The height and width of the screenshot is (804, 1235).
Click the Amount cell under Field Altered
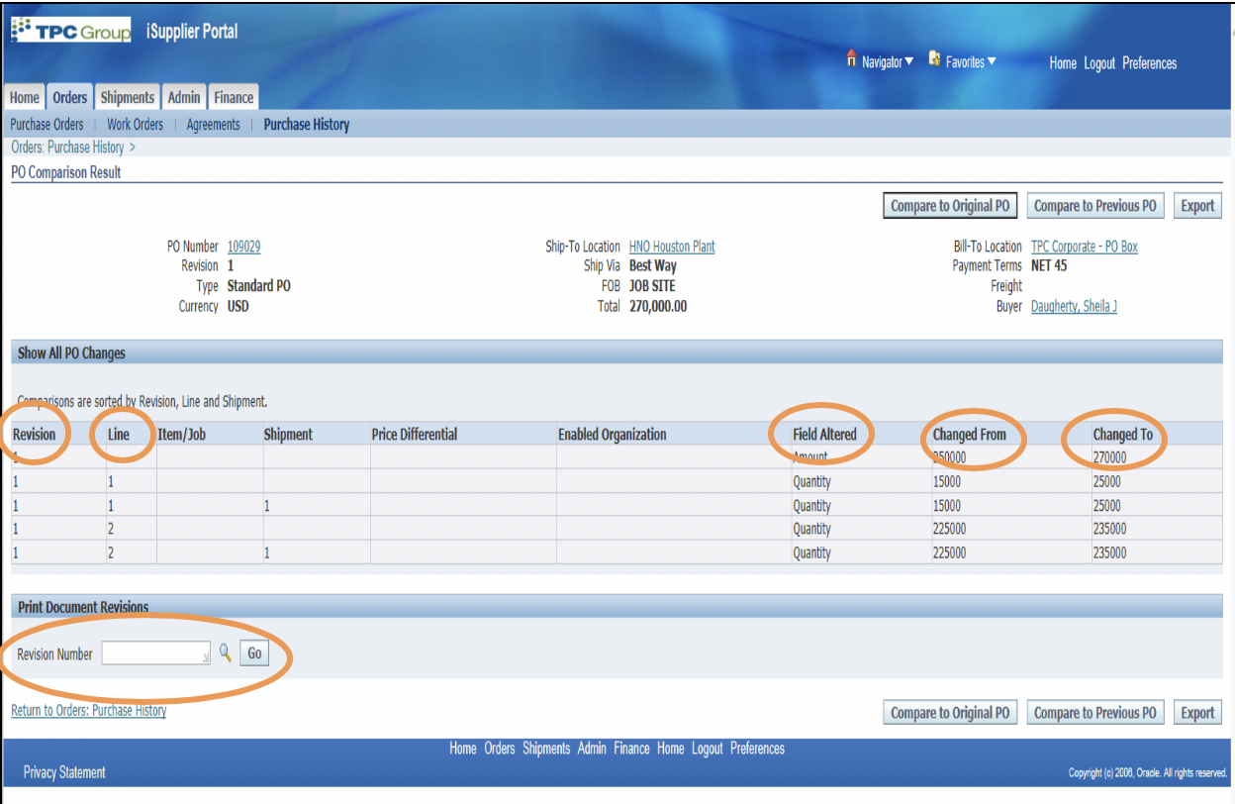810,457
